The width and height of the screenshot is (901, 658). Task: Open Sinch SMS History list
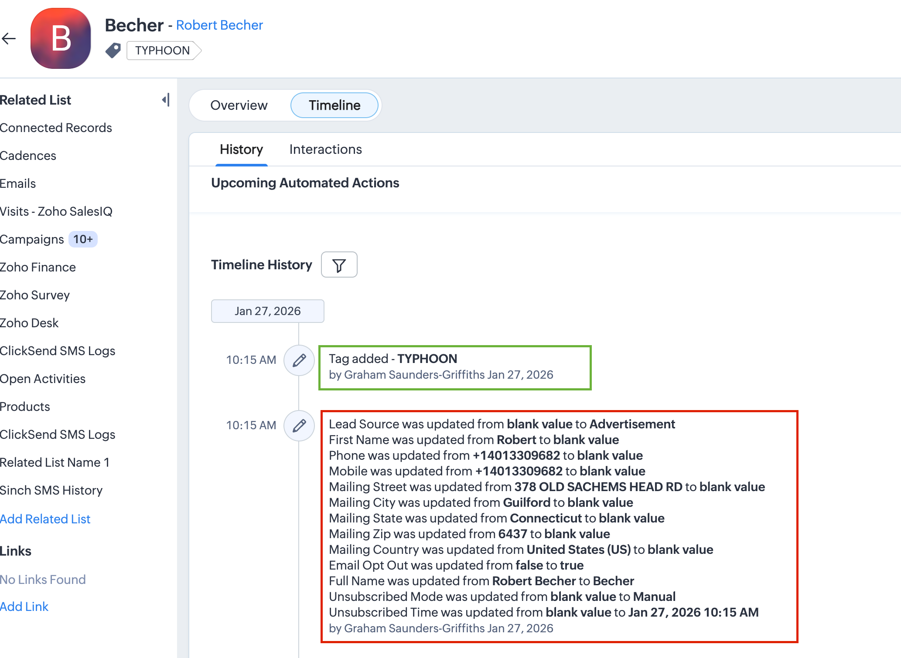51,490
